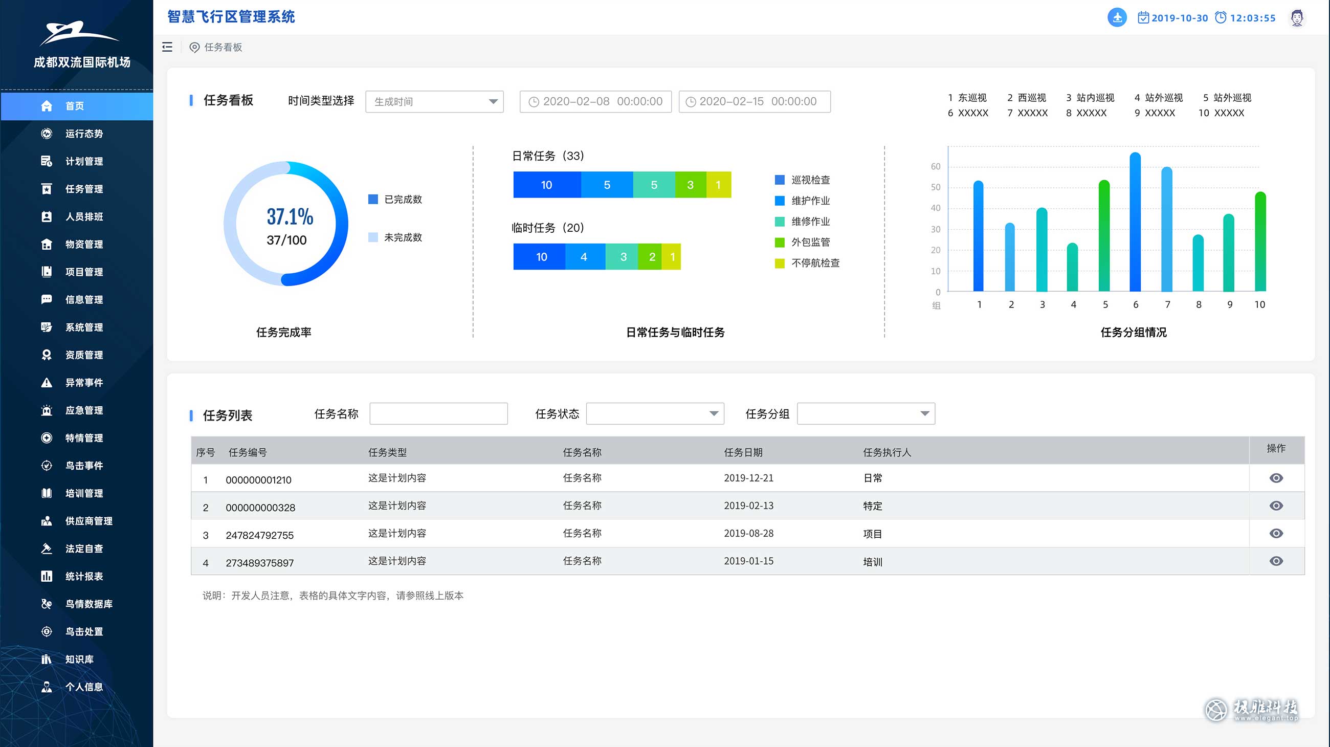1330x747 pixels.
Task: Click the 应急管理 alarm icon
Action: (47, 410)
